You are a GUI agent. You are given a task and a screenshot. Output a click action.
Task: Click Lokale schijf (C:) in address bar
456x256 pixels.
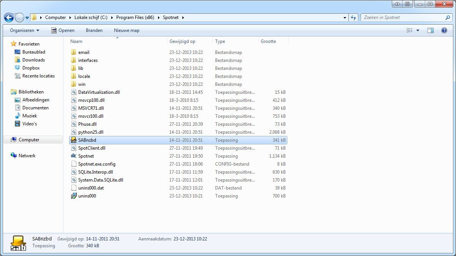click(x=90, y=17)
